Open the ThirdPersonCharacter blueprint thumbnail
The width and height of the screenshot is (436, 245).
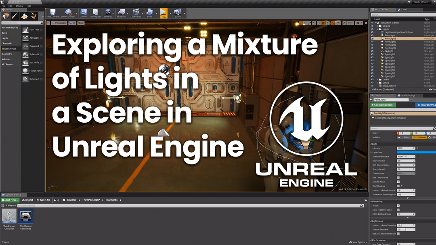pos(9,216)
